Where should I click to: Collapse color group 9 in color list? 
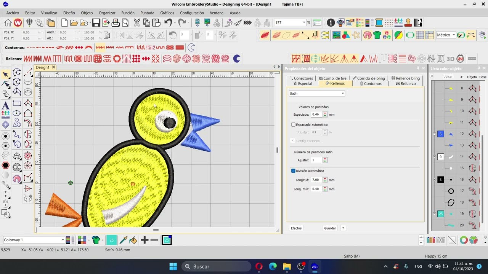[434, 157]
